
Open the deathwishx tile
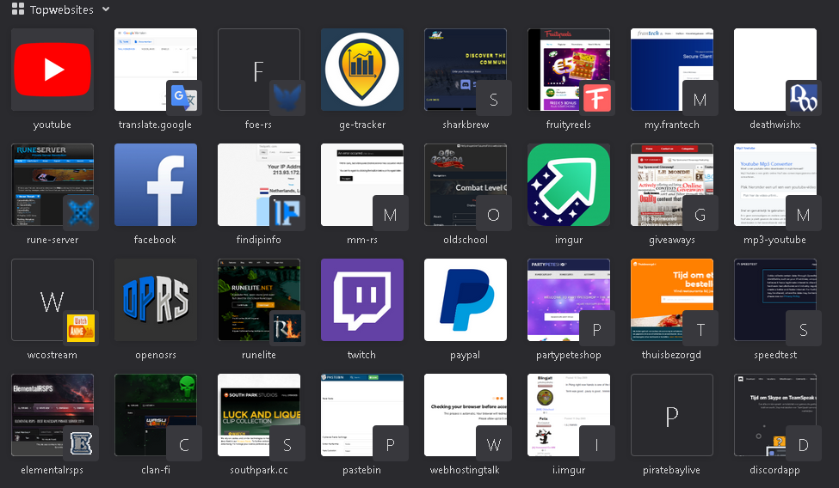pos(775,70)
